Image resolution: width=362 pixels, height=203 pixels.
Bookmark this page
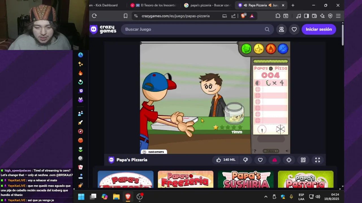coord(126,16)
